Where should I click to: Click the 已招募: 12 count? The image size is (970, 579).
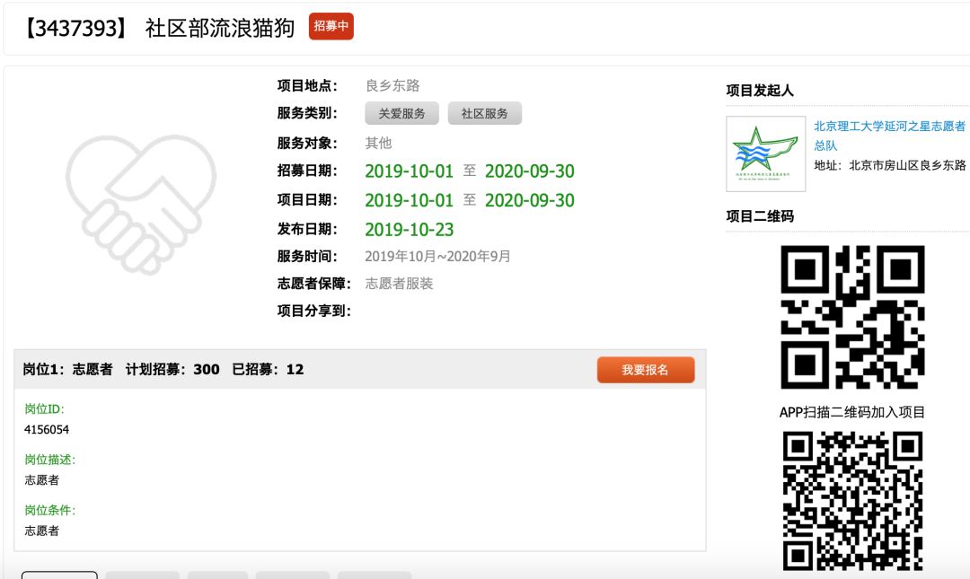tap(268, 369)
